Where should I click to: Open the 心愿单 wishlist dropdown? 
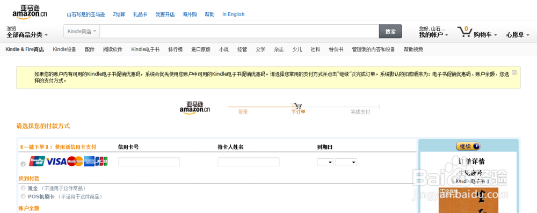click(518, 34)
